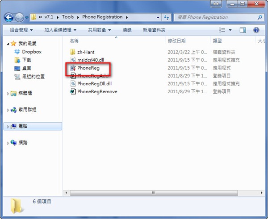Collapse the 我的最愛 favorites section
The height and width of the screenshot is (219, 268).
8,44
